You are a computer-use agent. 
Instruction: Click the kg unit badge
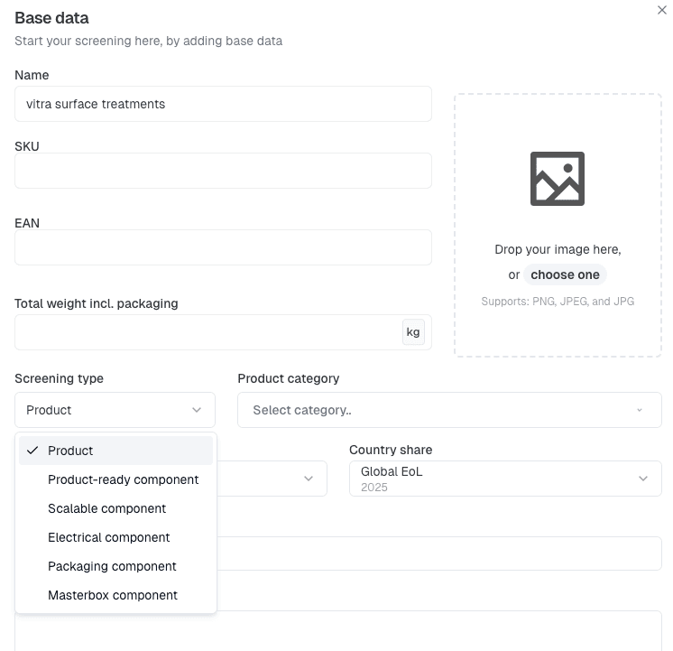tap(413, 332)
